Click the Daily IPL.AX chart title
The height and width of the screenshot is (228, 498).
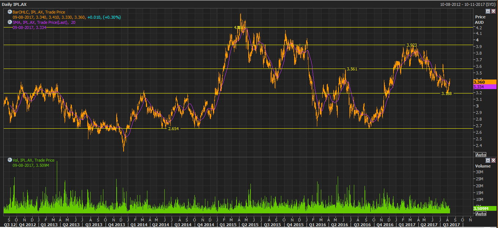coord(14,4)
